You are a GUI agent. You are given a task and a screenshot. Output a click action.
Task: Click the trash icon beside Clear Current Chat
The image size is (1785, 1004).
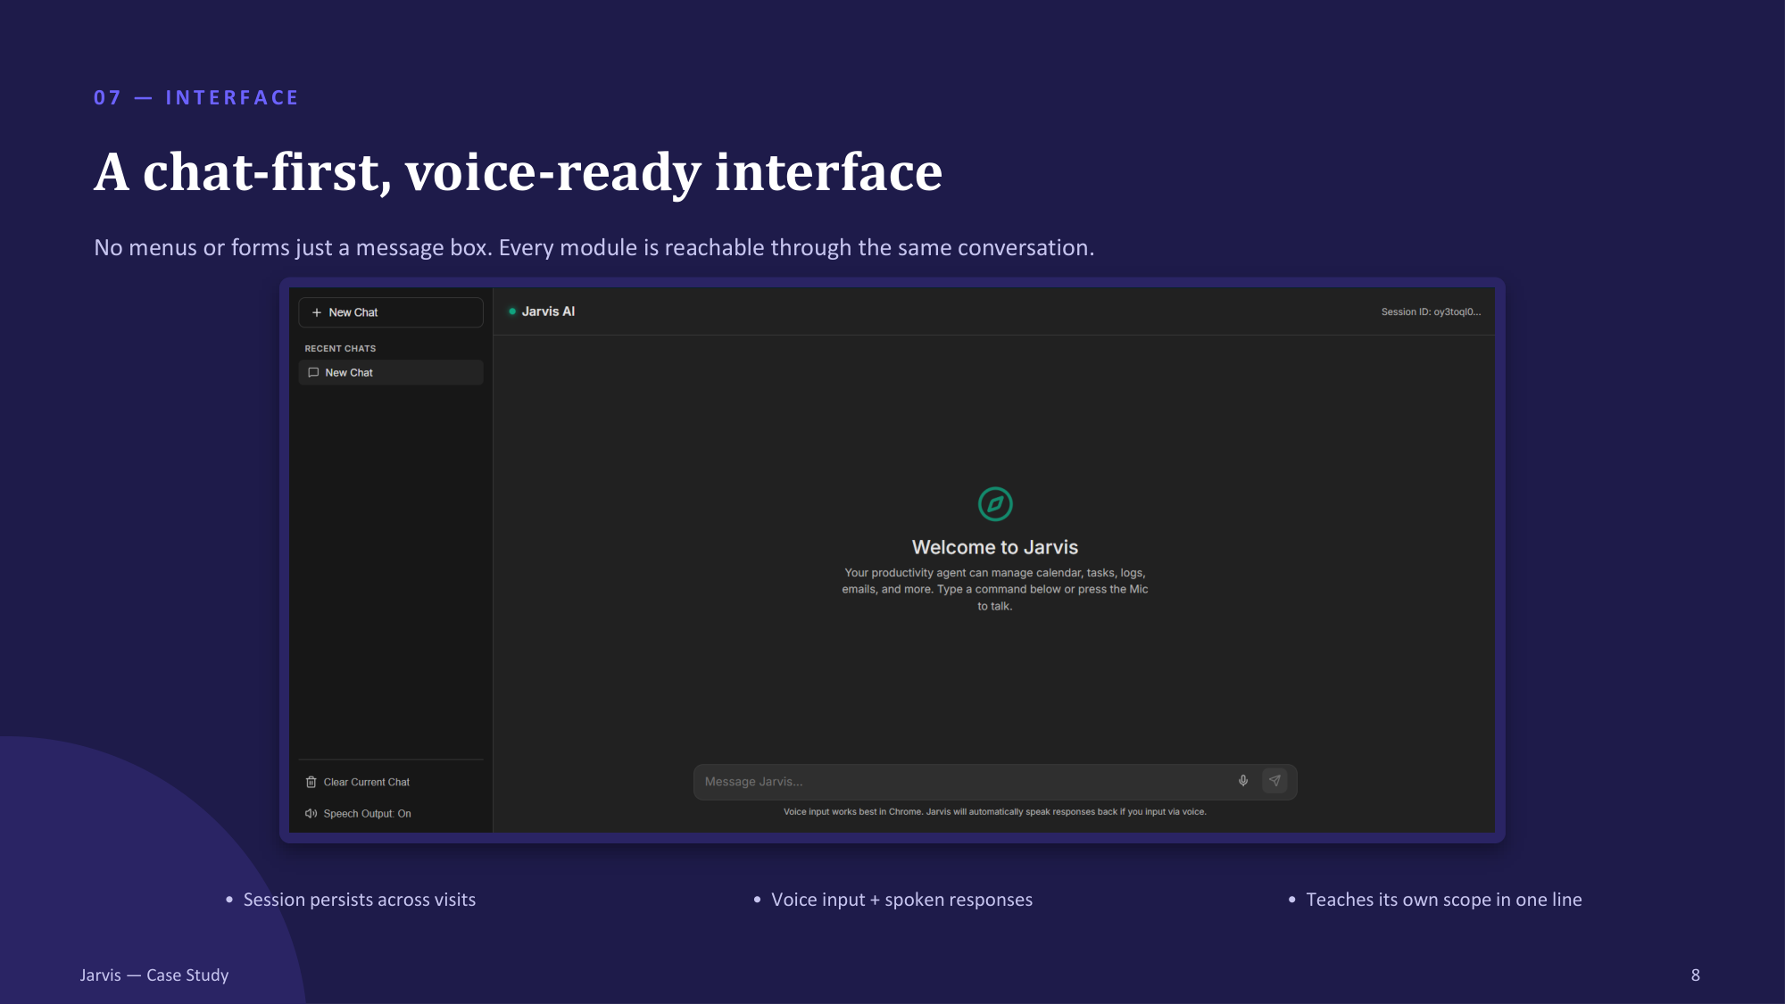click(311, 783)
